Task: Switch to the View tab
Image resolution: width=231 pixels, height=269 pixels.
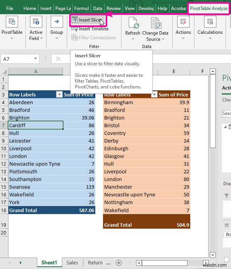Action: [x=130, y=8]
